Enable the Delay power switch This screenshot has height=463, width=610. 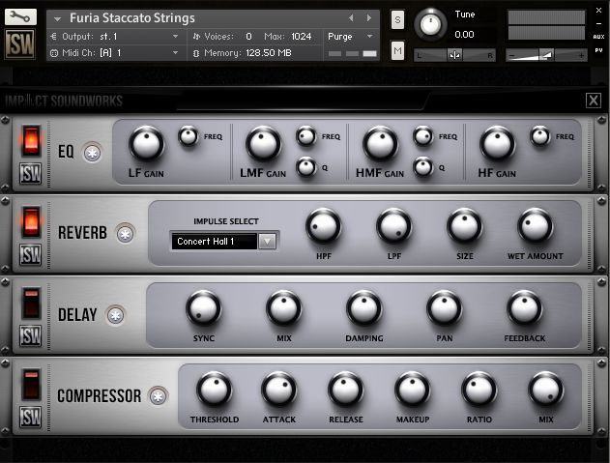tap(31, 304)
